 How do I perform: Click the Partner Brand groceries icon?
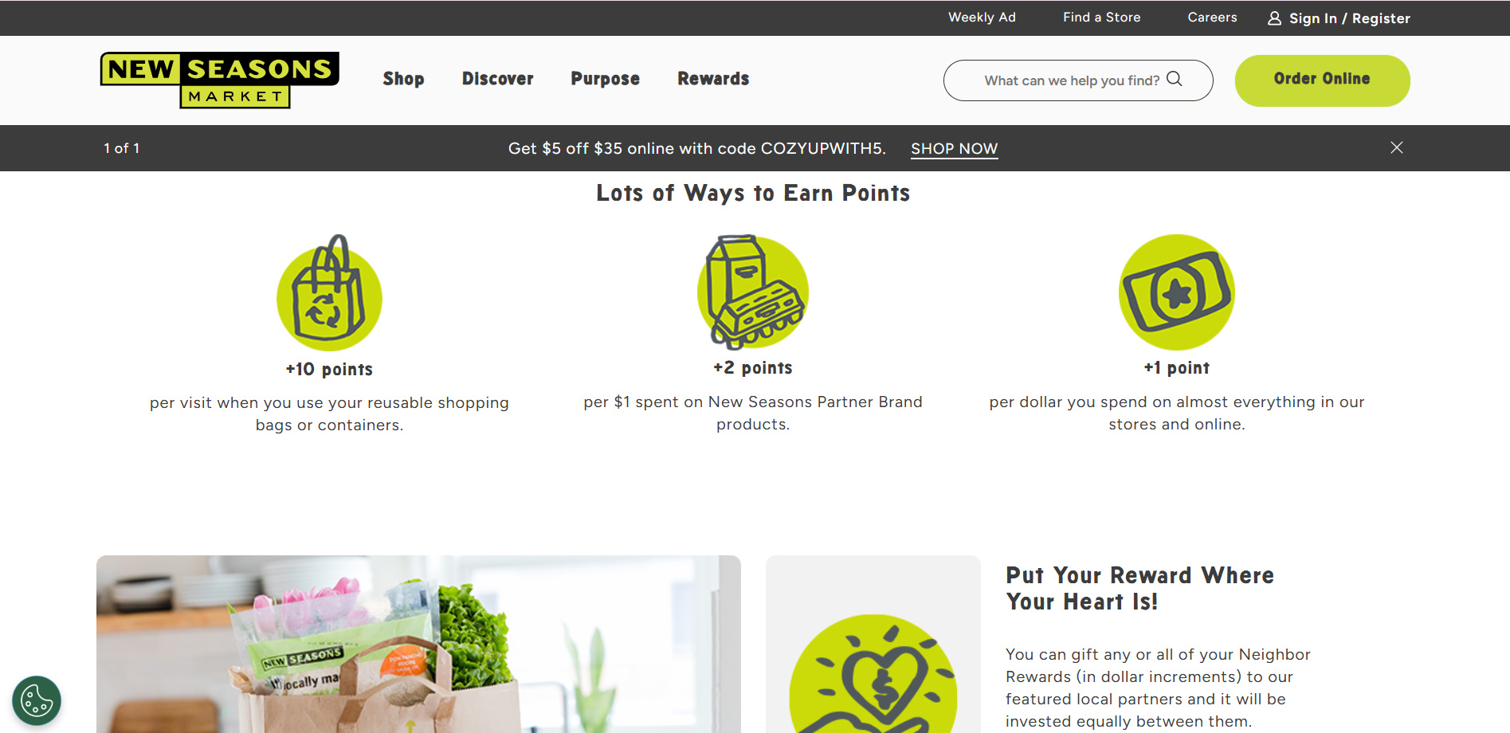753,292
